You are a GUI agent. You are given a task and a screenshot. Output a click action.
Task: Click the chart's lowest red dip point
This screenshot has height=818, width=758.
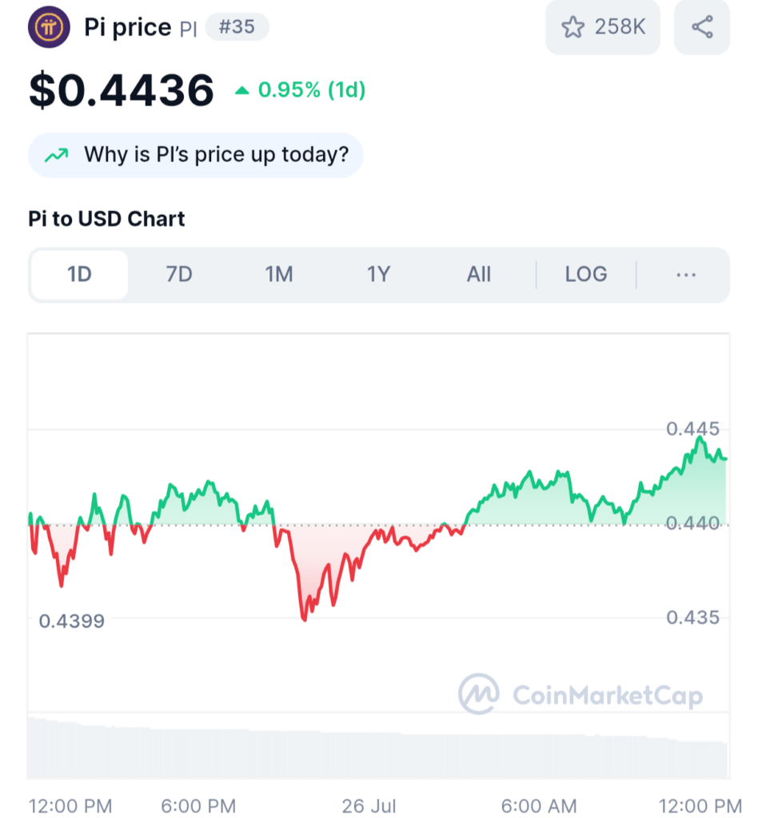pos(304,619)
